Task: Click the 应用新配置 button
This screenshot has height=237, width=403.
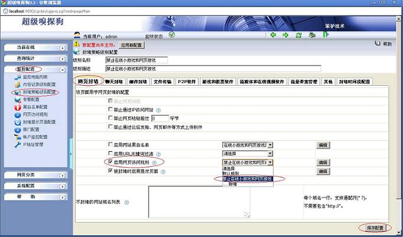Action: coord(131,44)
